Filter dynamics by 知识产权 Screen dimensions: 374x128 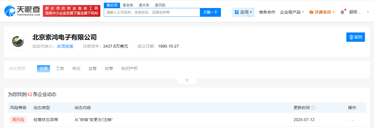coord(129,69)
